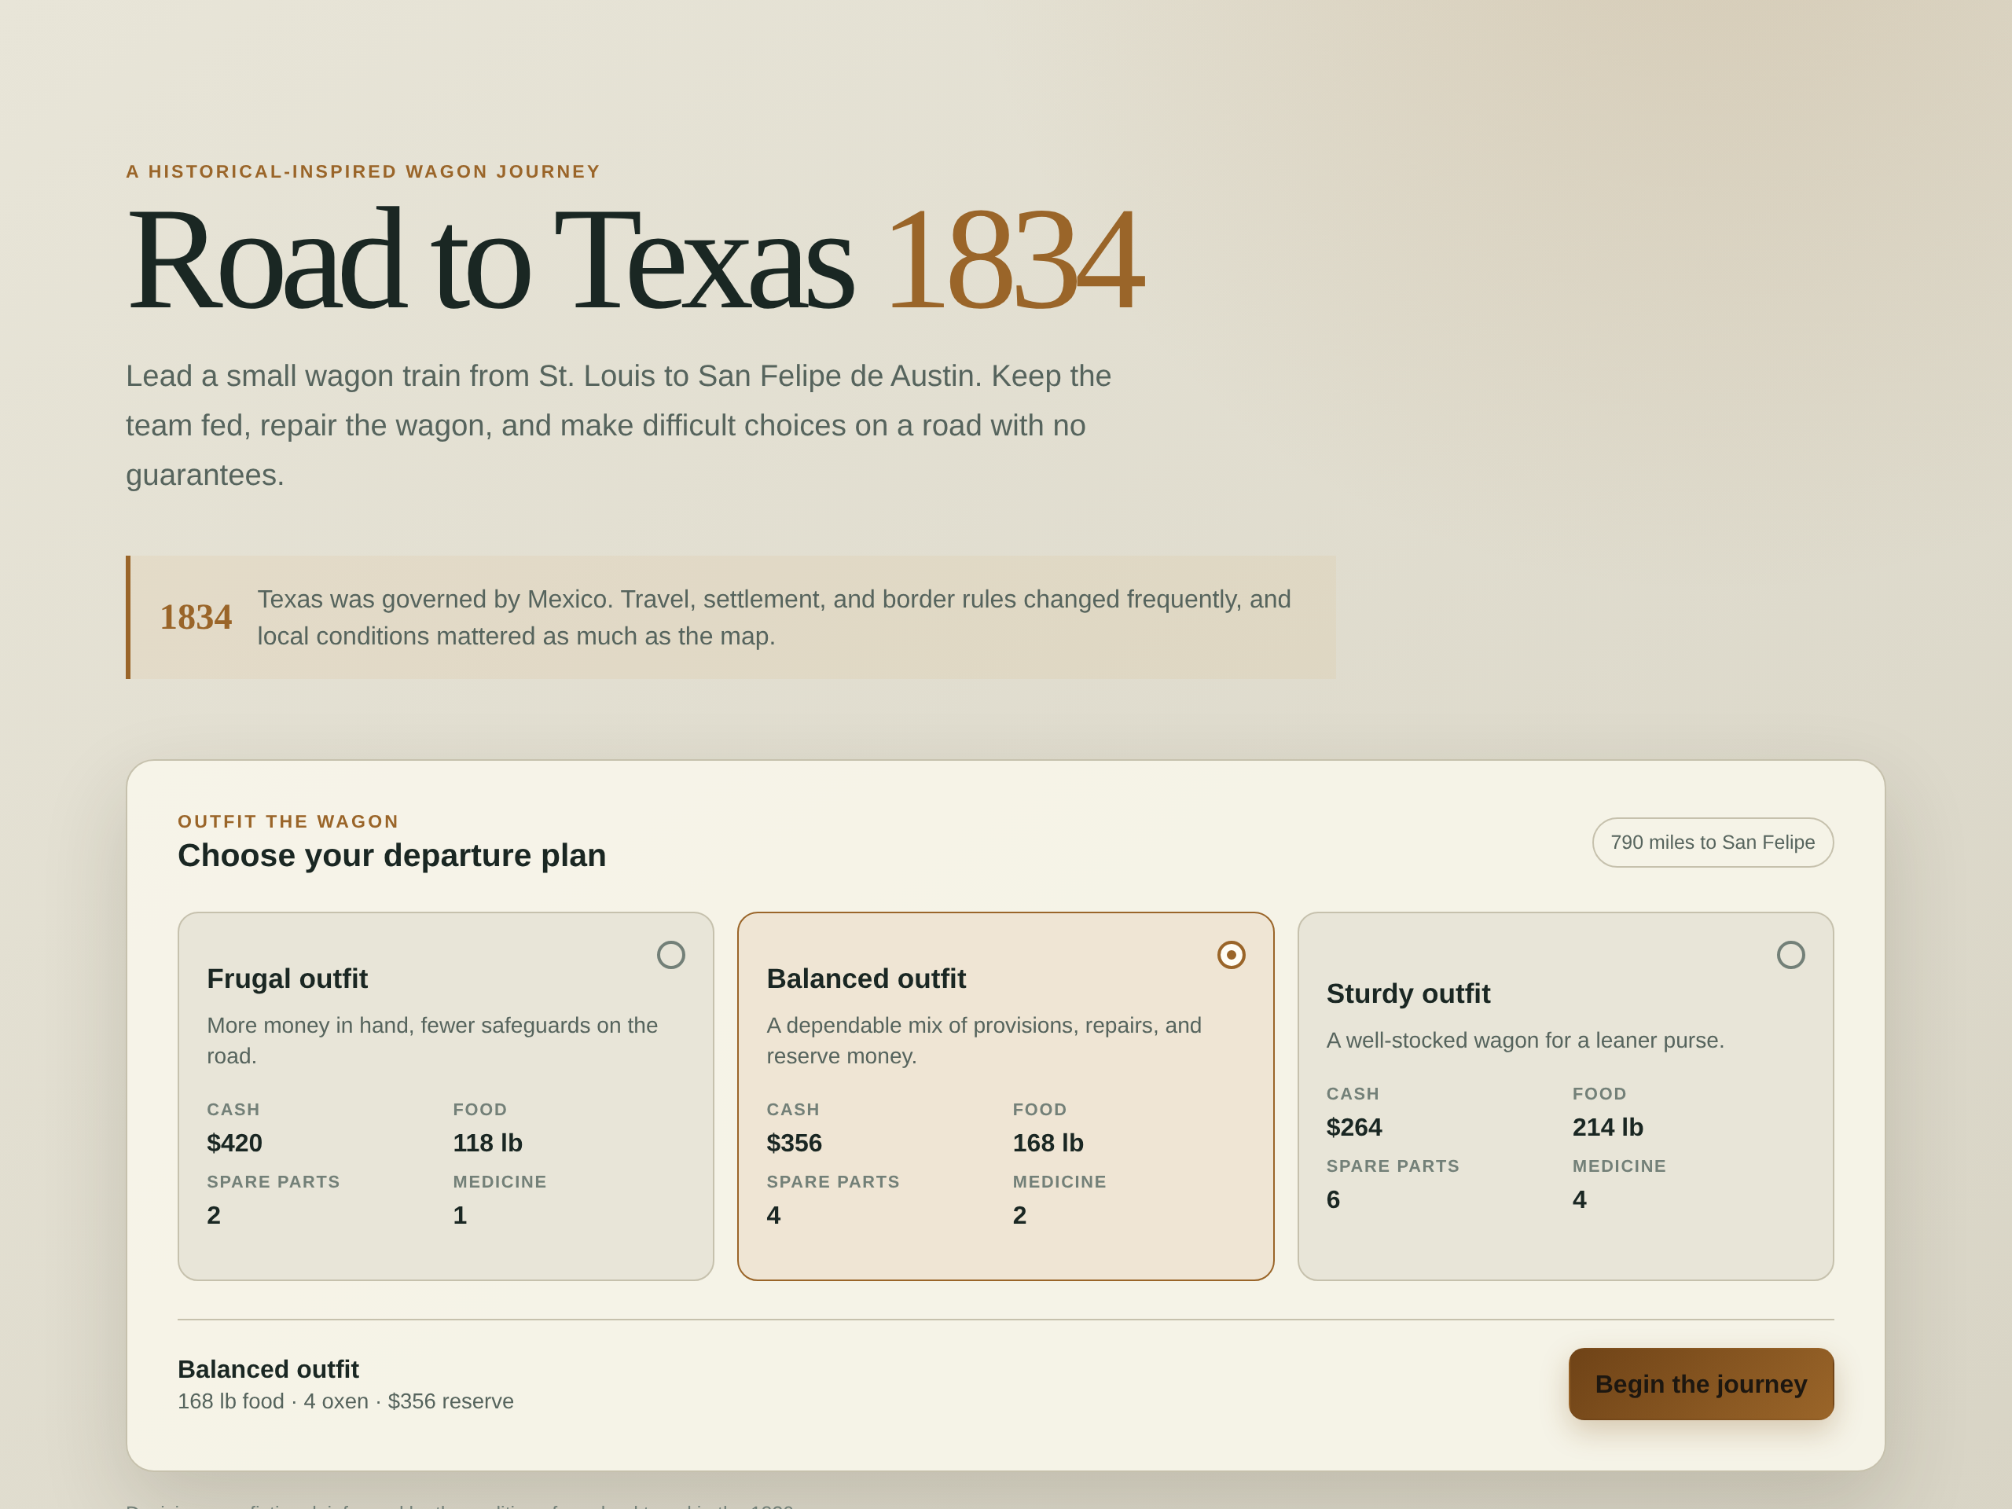Click the Balanced outfit summary heading at bottom

pyautogui.click(x=268, y=1369)
